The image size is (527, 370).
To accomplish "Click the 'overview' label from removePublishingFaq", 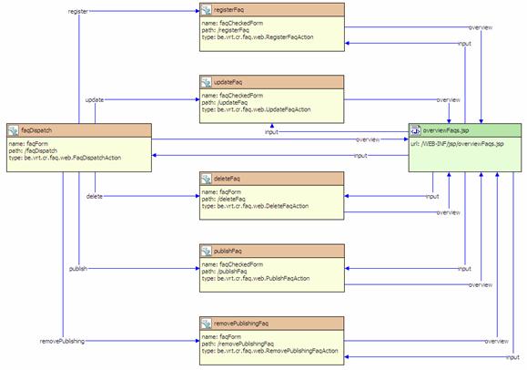I will [496, 341].
